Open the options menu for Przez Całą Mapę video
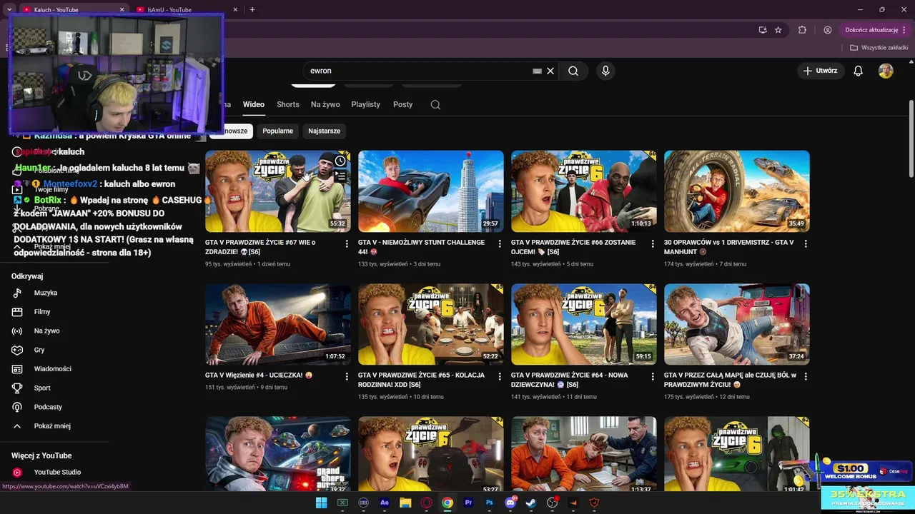This screenshot has height=514, width=915. tap(806, 376)
